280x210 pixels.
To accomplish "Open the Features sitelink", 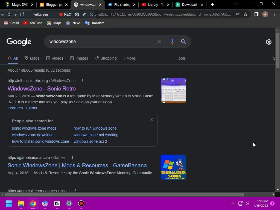I will (15, 108).
